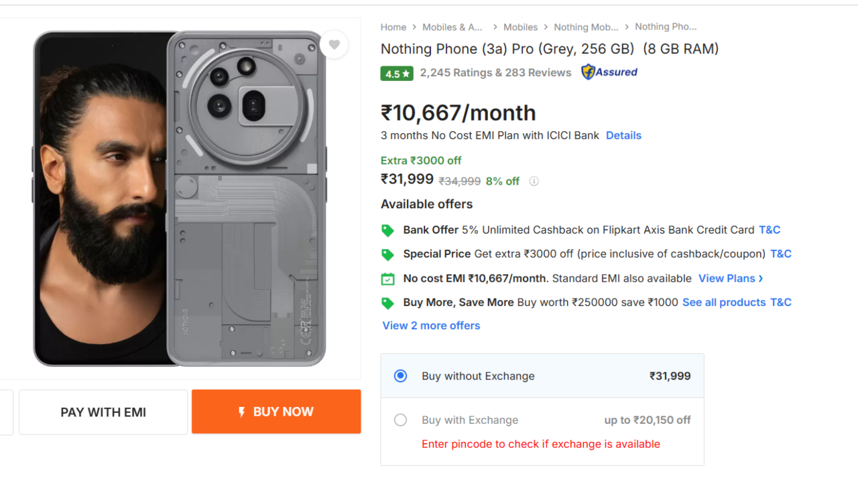Open Details link for EMI plan

pyautogui.click(x=623, y=135)
